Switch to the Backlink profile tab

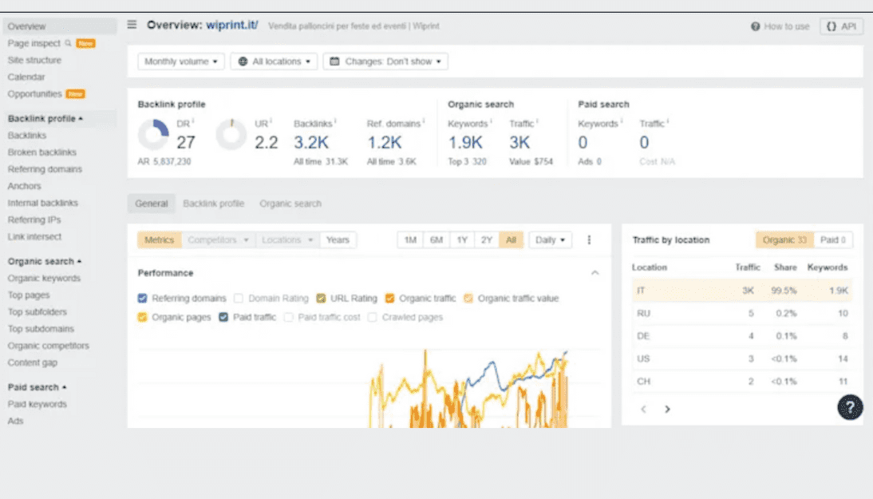click(x=213, y=204)
